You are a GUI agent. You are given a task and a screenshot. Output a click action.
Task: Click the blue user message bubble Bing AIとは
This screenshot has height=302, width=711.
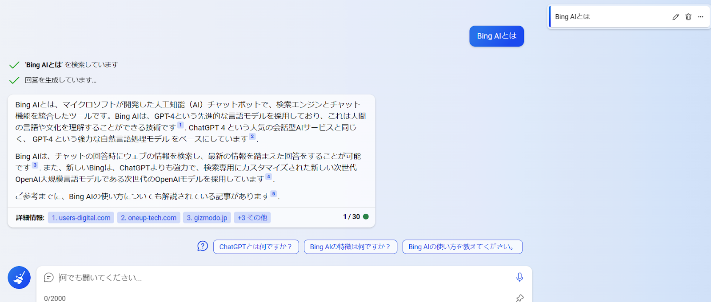tap(497, 36)
